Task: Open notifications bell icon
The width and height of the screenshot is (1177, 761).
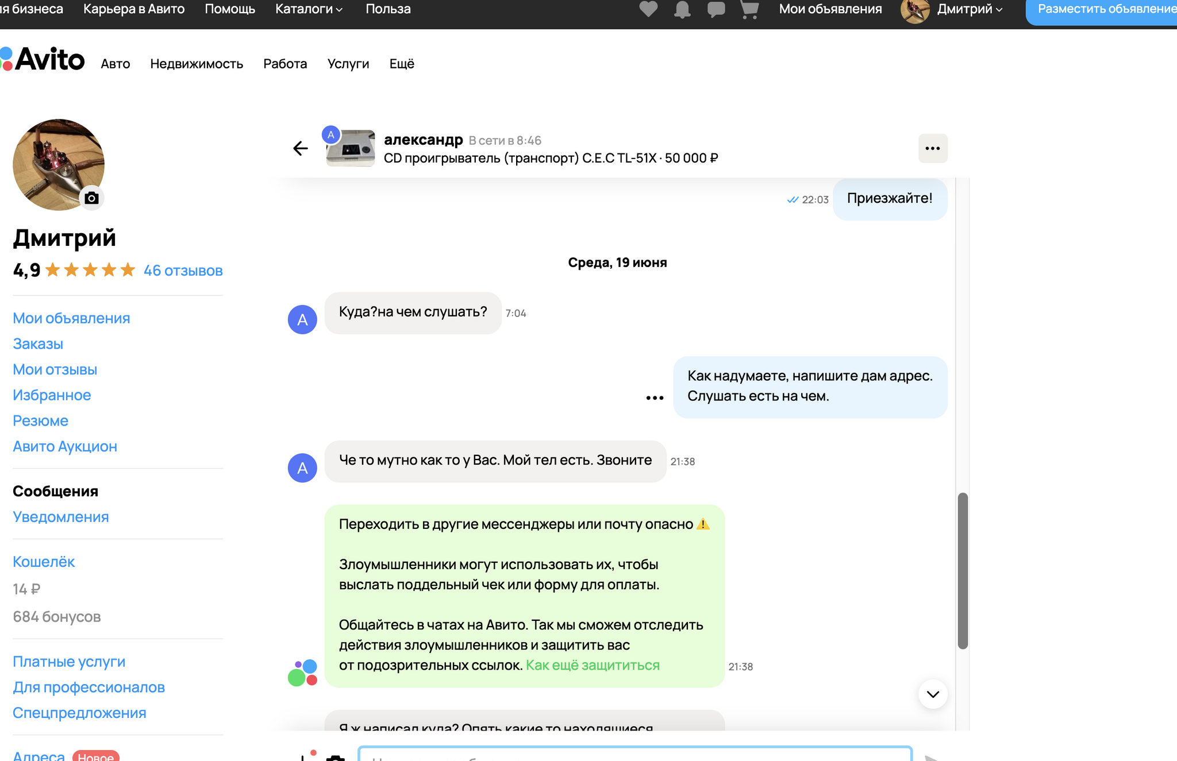Action: [x=682, y=9]
